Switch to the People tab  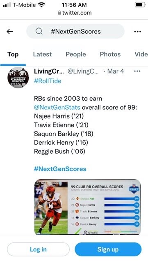click(x=76, y=54)
